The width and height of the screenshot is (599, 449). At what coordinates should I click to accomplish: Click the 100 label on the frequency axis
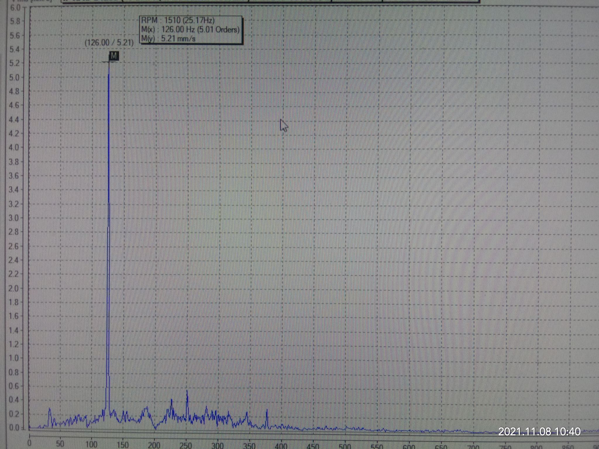coord(91,444)
